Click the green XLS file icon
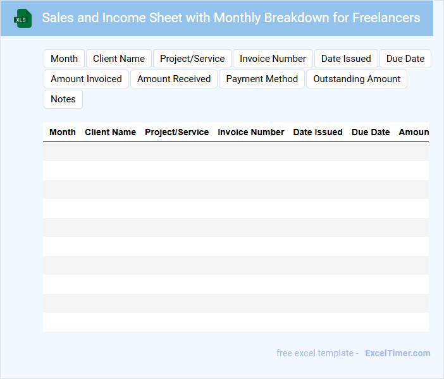Screen dimensions: 444x379 pyautogui.click(x=23, y=18)
